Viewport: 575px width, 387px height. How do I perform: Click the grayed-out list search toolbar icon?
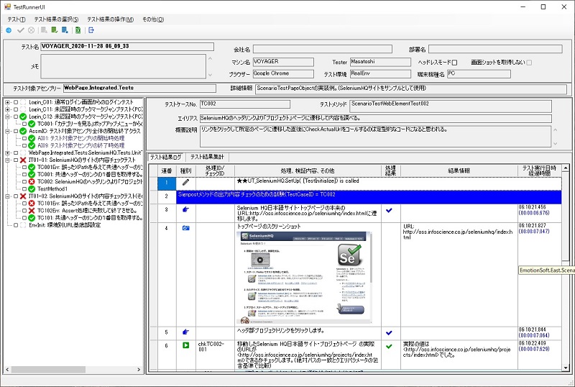(x=44, y=30)
